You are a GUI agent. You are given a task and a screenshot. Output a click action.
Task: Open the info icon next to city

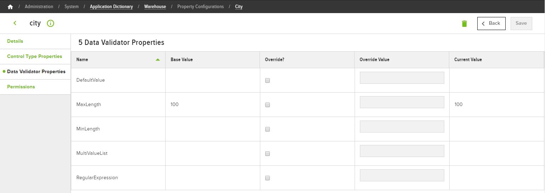[50, 23]
